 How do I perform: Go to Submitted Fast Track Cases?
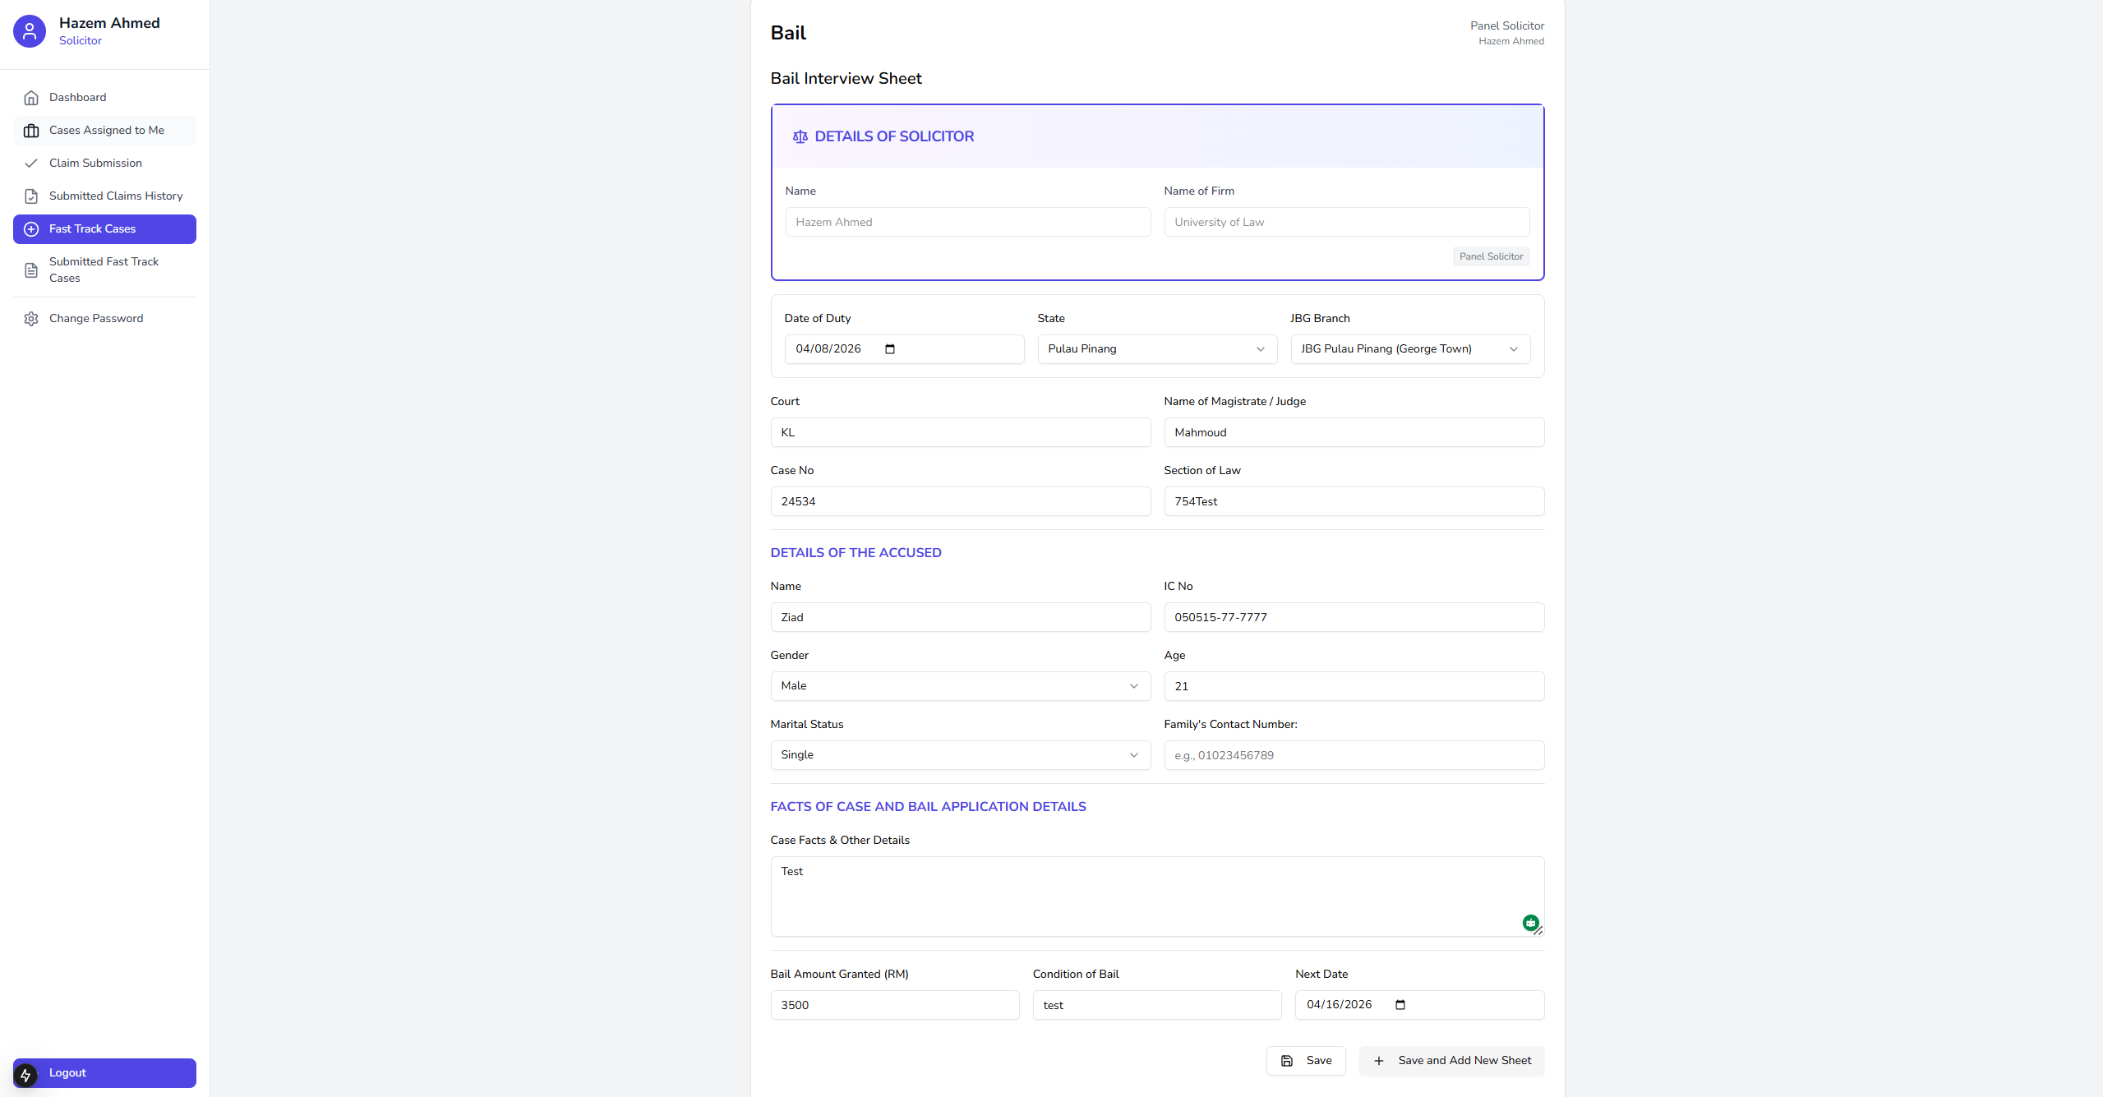pos(104,270)
